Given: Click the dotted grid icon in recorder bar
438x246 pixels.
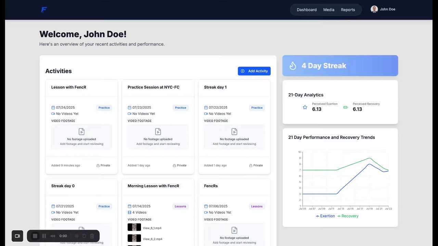Looking at the screenshot, I should [x=77, y=236].
